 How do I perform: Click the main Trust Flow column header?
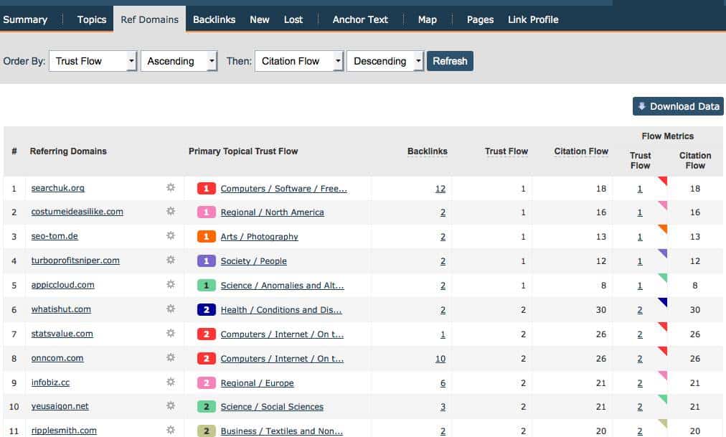tap(506, 151)
